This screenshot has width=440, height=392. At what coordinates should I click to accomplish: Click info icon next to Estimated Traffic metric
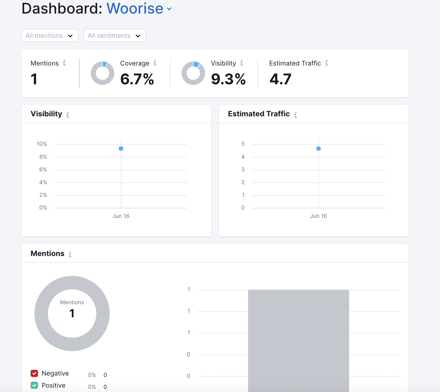[327, 63]
